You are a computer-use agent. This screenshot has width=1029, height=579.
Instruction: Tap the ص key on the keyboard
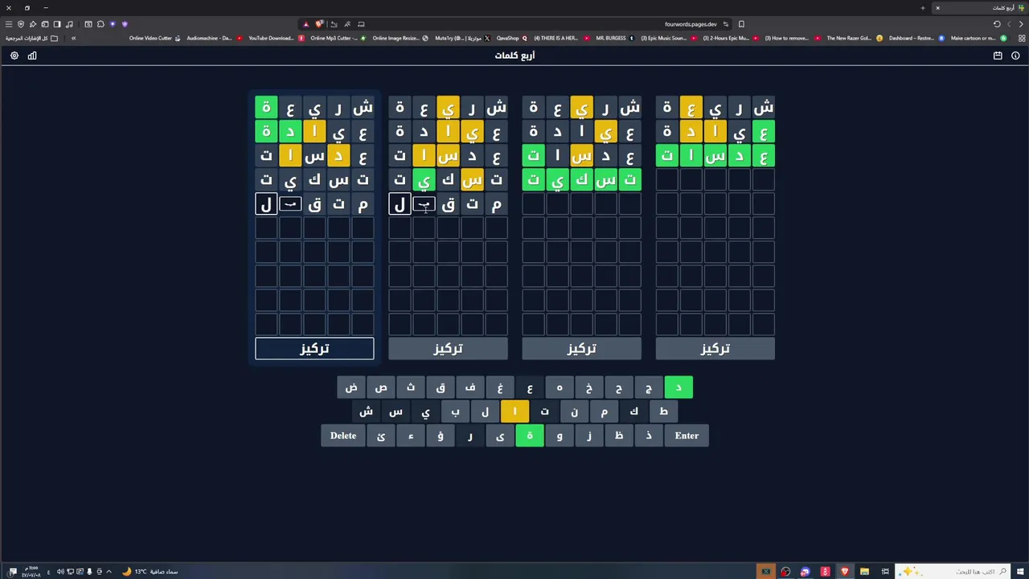tap(381, 388)
